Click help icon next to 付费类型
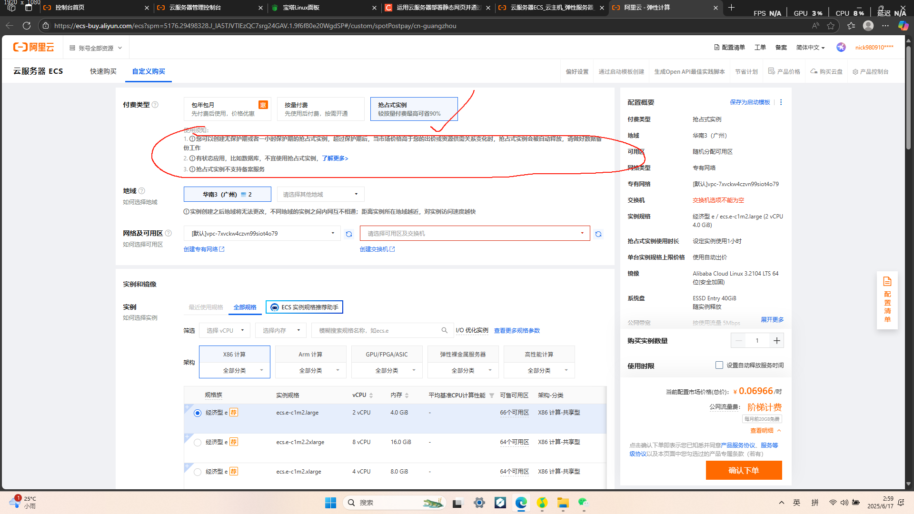This screenshot has width=914, height=514. click(155, 105)
